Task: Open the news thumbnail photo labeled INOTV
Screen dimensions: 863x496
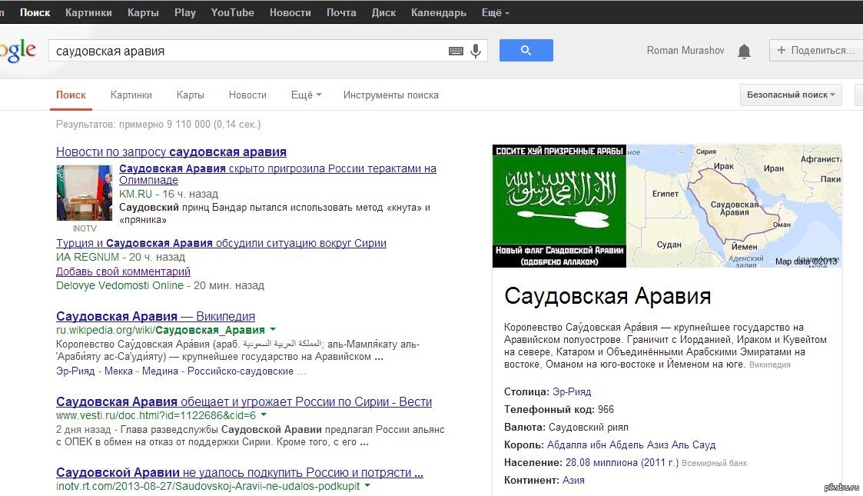Action: [x=85, y=193]
